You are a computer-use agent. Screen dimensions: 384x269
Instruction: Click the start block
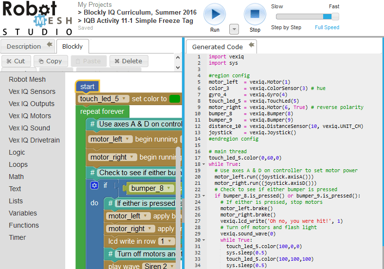[87, 87]
